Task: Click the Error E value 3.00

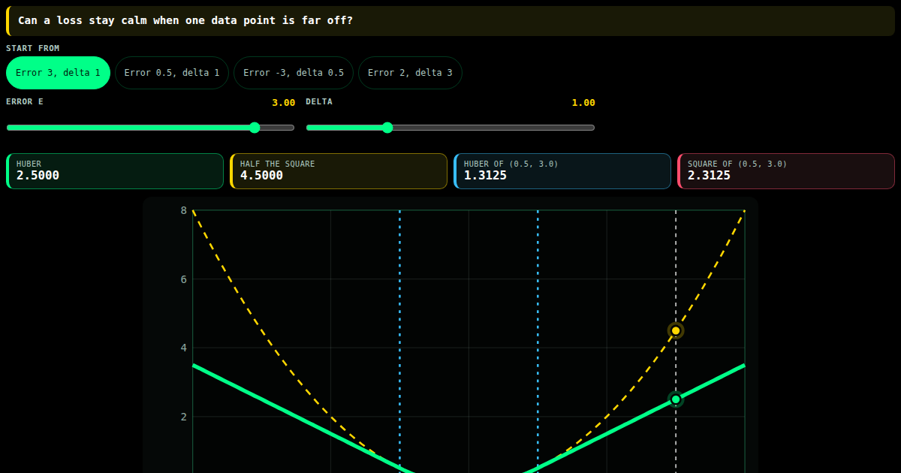Action: click(x=283, y=103)
